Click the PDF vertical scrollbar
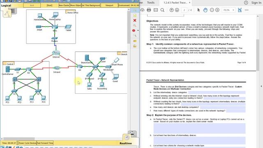 click(258, 55)
